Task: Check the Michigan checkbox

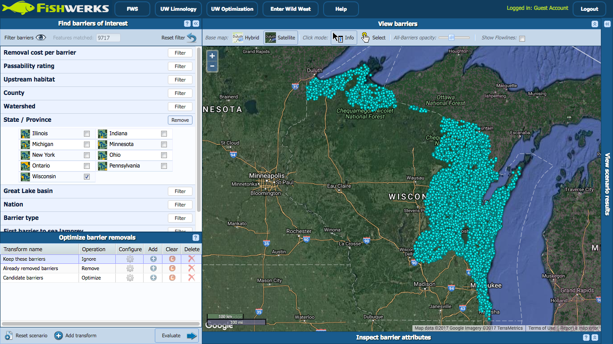Action: click(87, 144)
